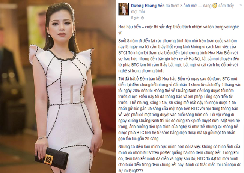Open the large photo of woman in white dress
Viewport: 244px width, 173px height.
tap(58, 86)
